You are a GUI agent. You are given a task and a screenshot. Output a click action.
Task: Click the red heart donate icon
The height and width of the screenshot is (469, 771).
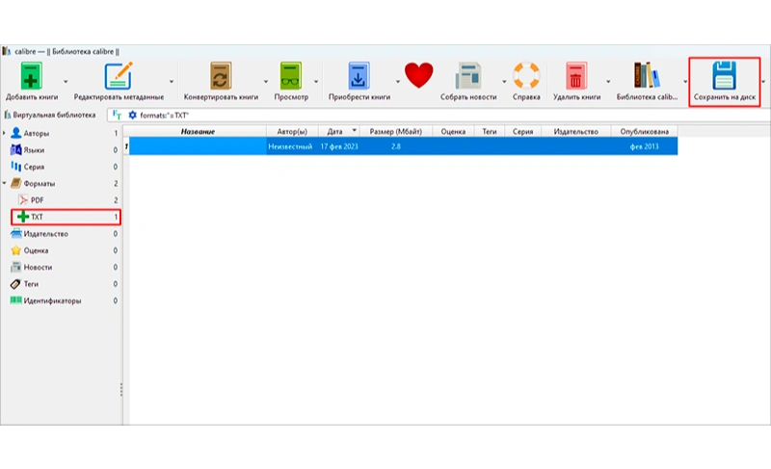tap(418, 75)
